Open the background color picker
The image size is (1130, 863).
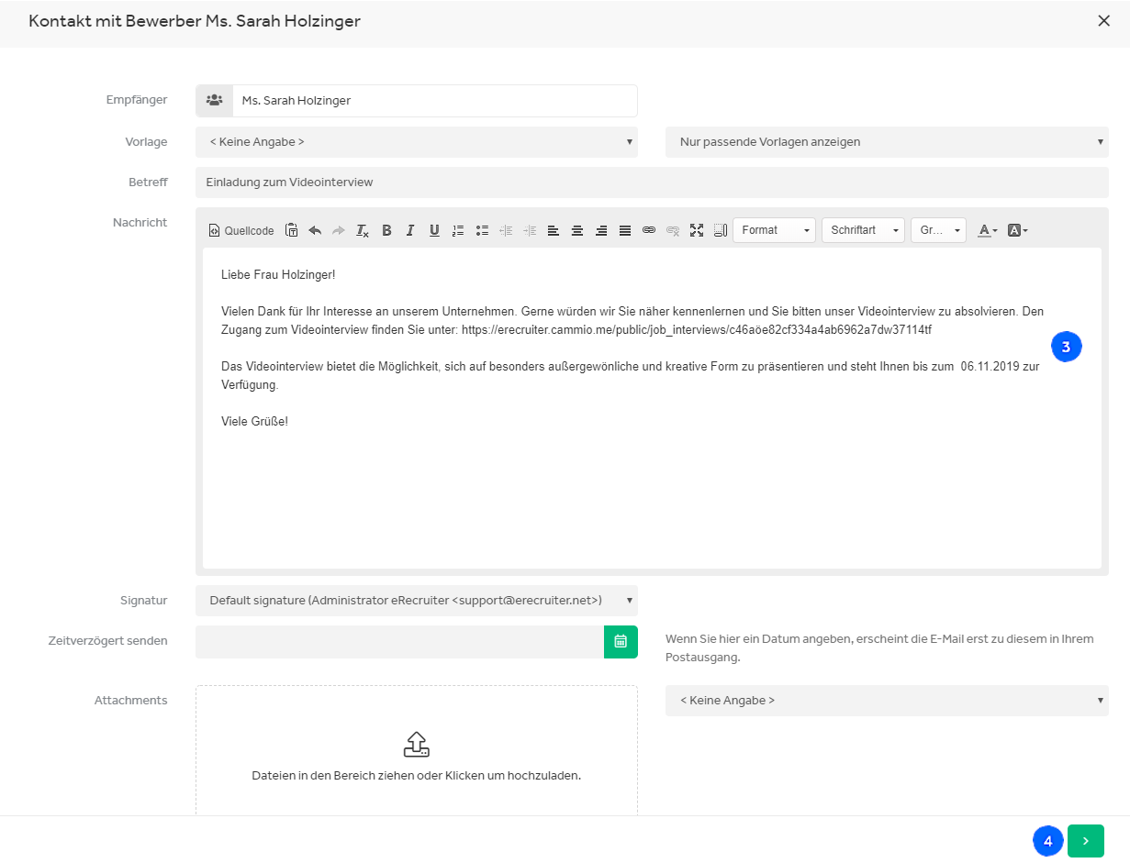1018,230
